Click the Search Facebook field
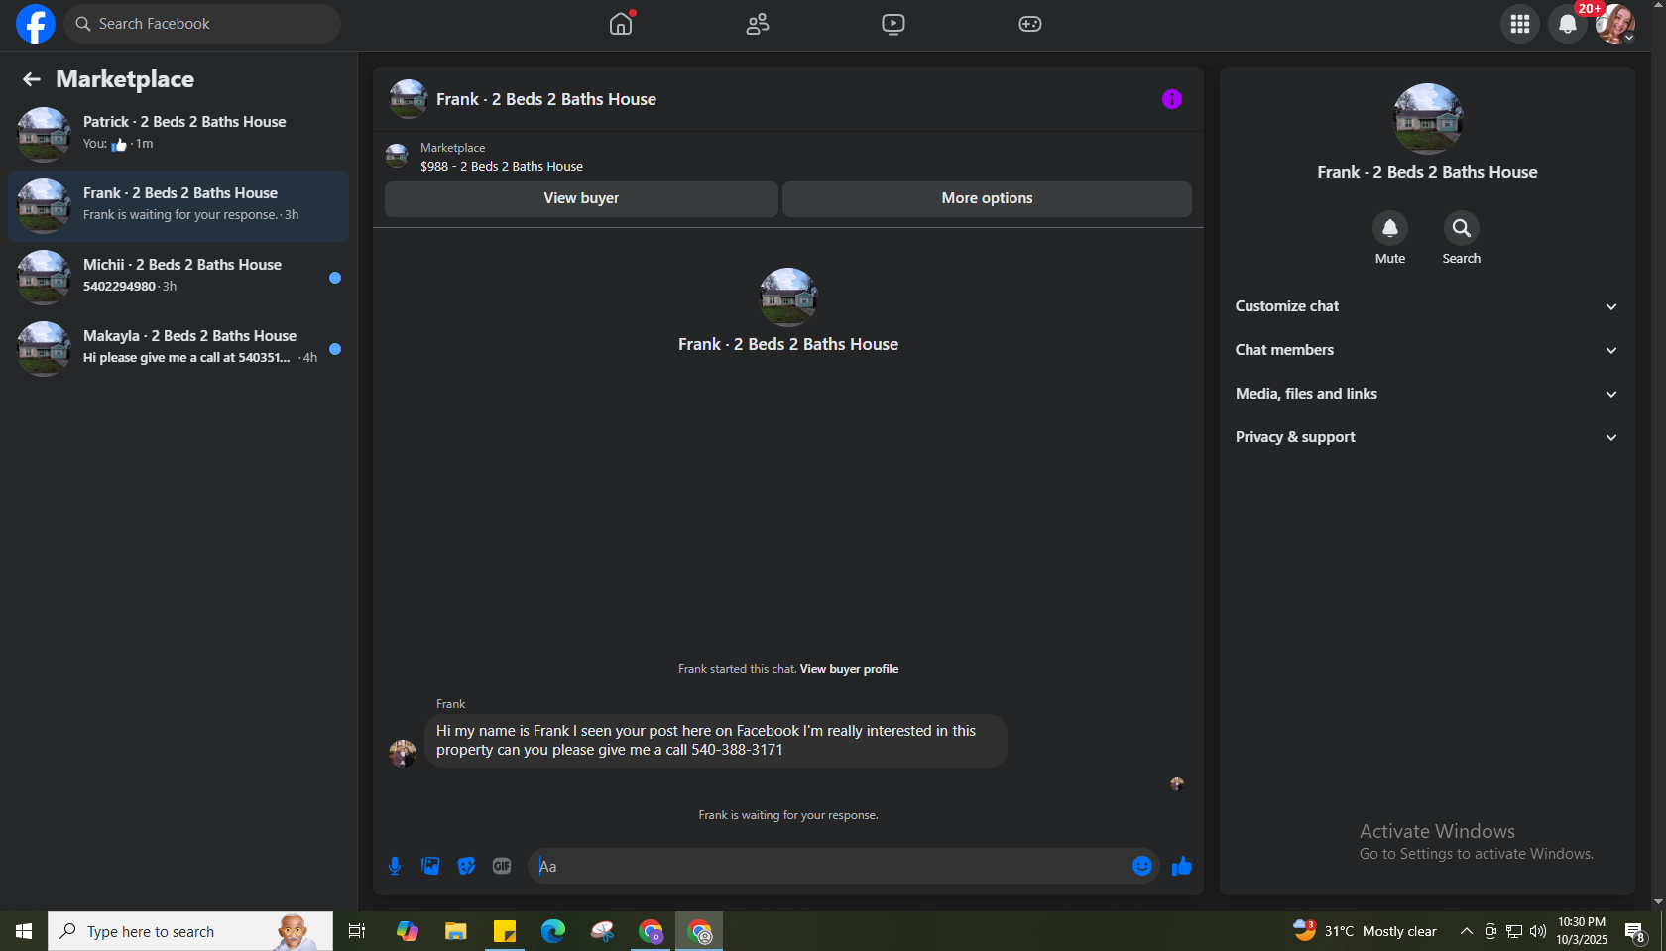The width and height of the screenshot is (1666, 951). click(x=202, y=24)
